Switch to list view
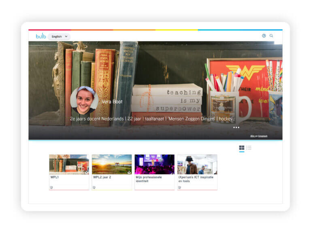 249,148
